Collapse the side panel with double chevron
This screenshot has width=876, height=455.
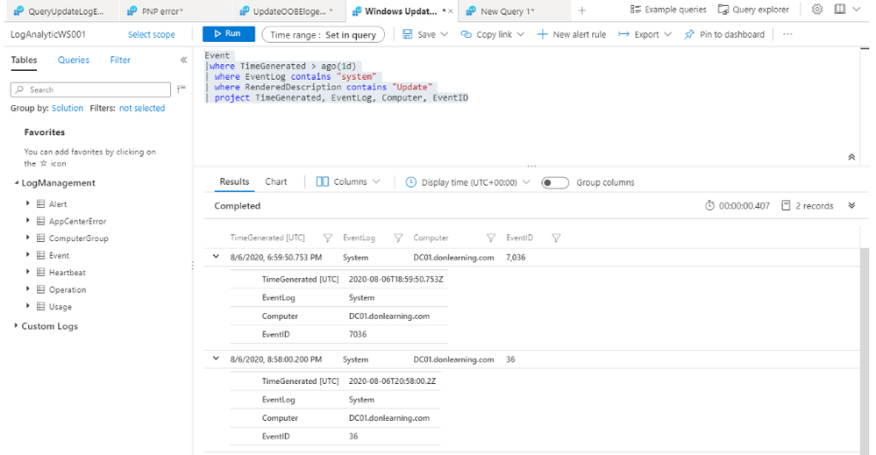coord(183,60)
